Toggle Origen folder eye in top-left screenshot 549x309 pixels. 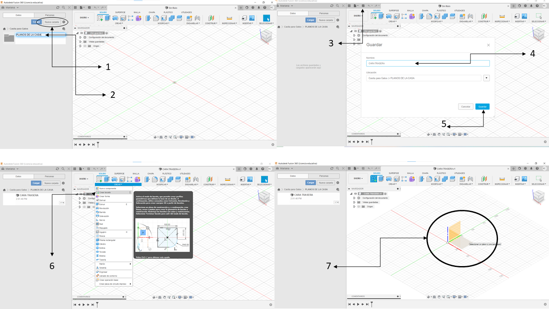click(x=84, y=45)
